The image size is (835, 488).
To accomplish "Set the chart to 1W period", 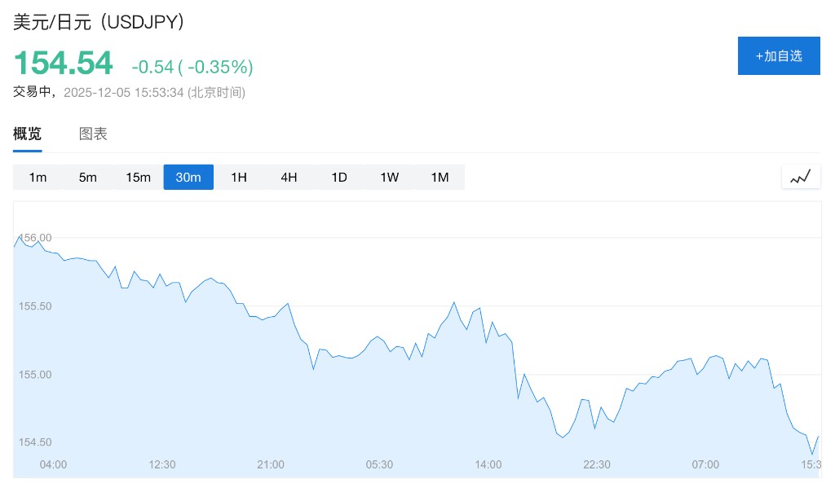I will [390, 178].
